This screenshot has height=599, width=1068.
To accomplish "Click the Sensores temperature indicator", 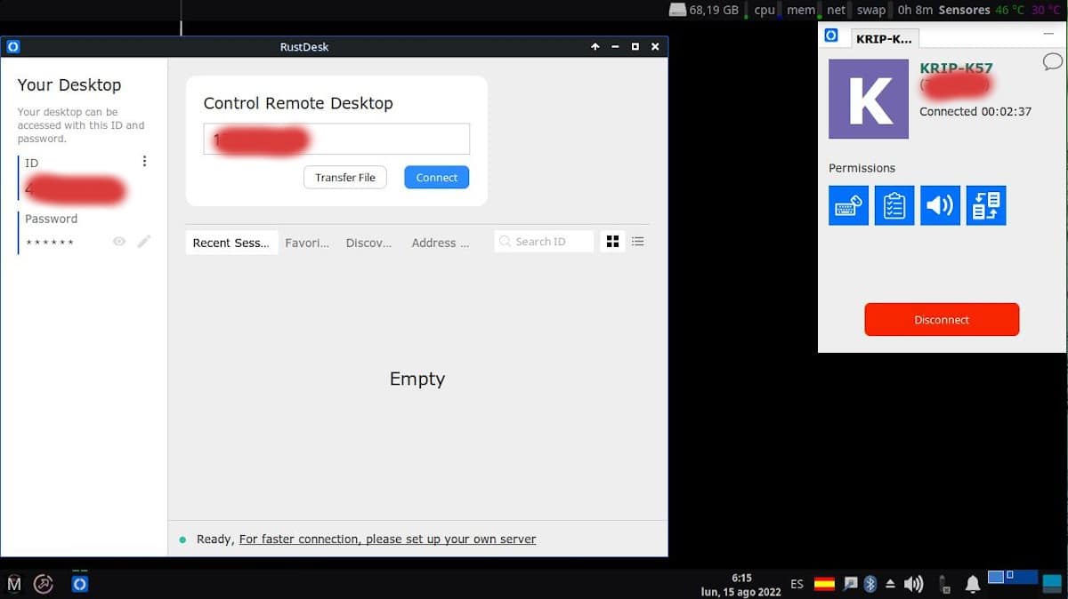I will click(999, 10).
